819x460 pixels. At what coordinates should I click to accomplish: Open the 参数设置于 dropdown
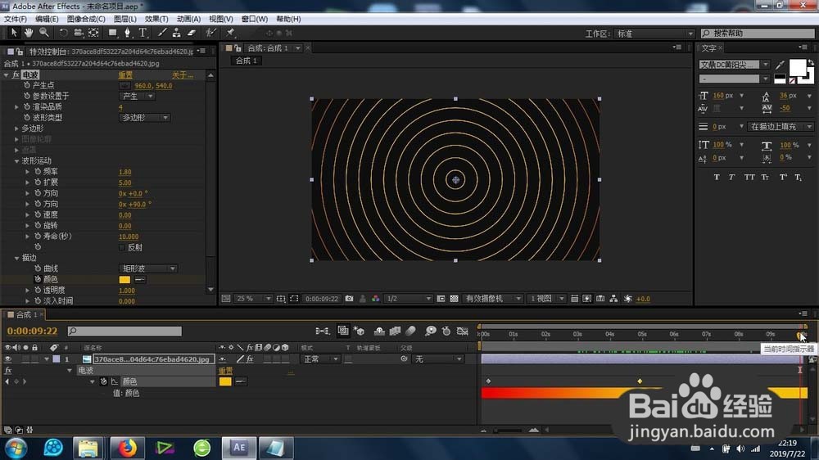pos(138,96)
